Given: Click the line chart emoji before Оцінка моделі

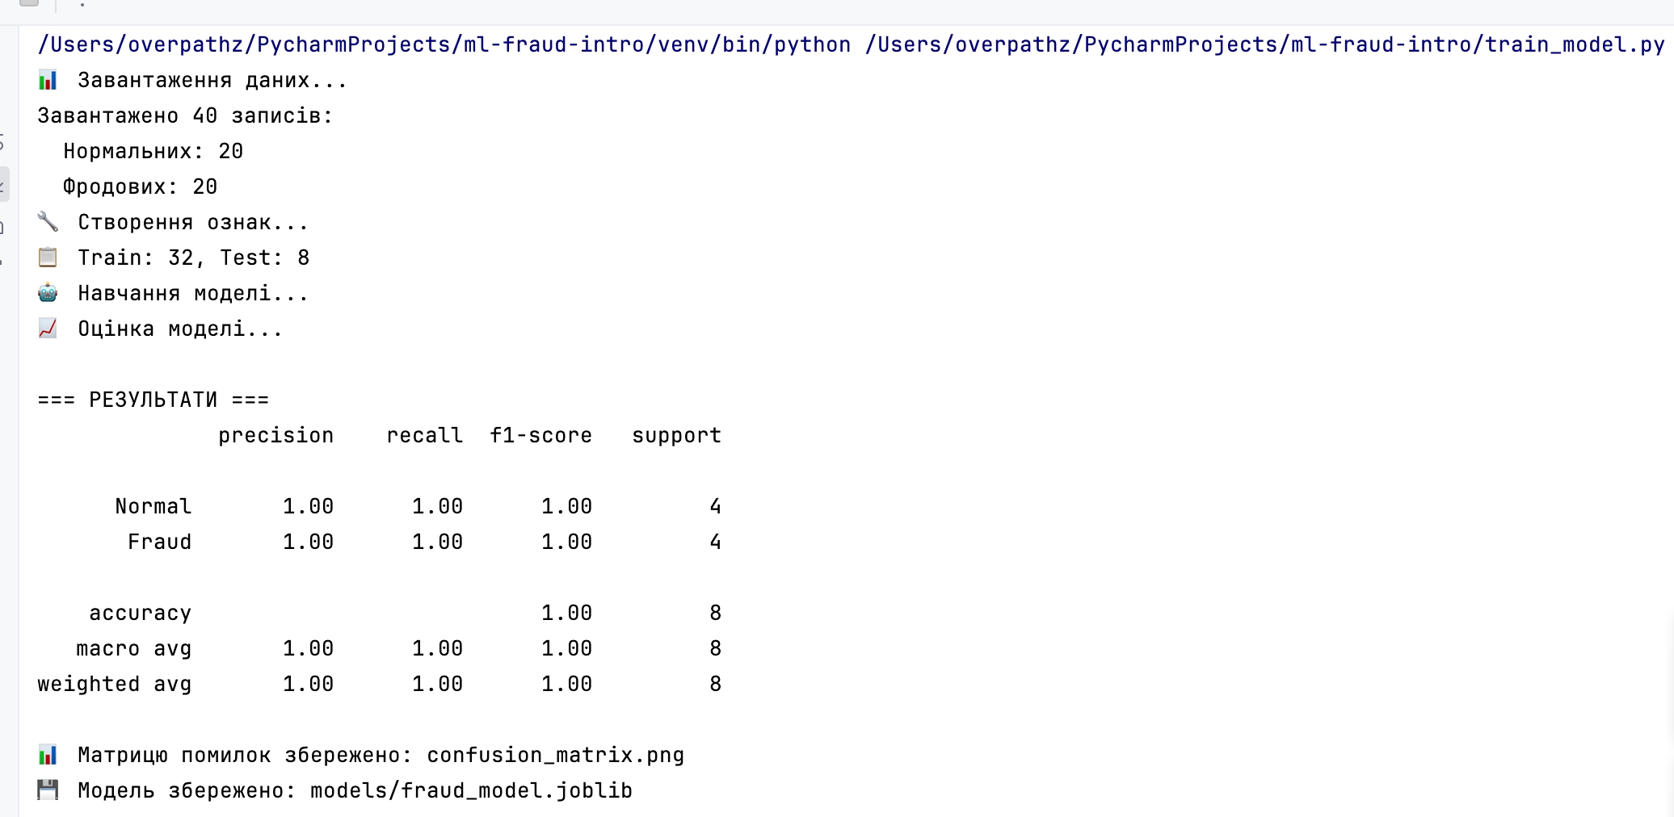Looking at the screenshot, I should coord(48,329).
